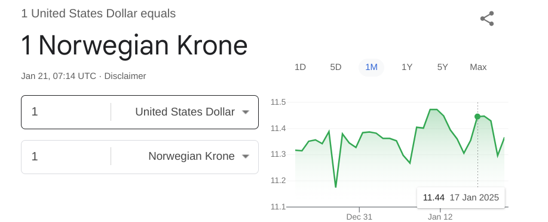548x222 pixels.
Task: Click the 1 Norwegian Krone result heading
Action: (134, 45)
